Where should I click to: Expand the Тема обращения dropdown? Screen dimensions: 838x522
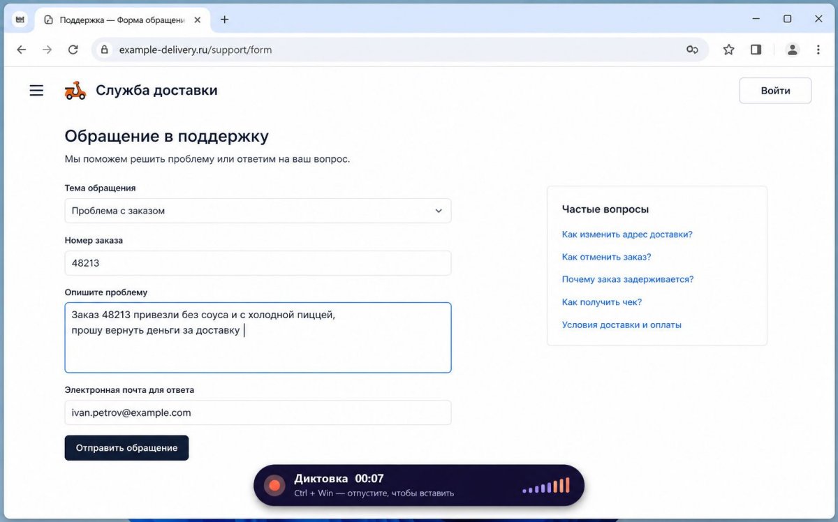click(x=258, y=211)
